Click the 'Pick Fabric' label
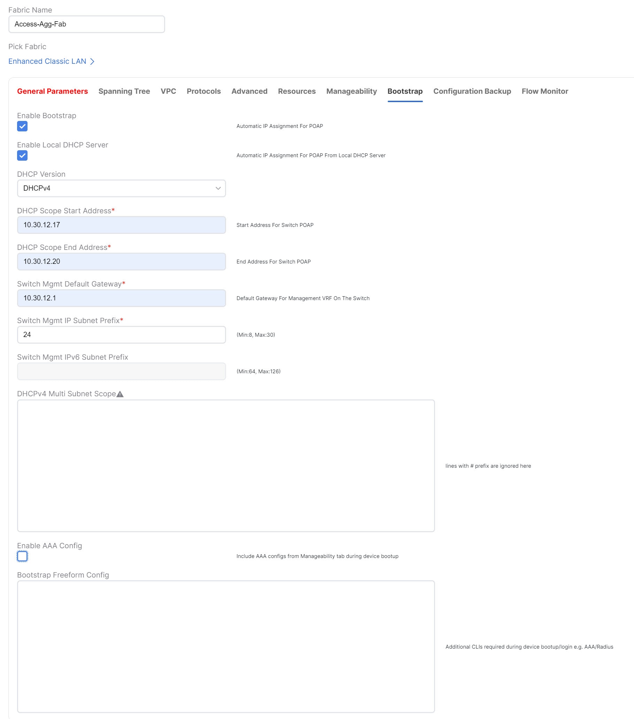 click(x=28, y=47)
